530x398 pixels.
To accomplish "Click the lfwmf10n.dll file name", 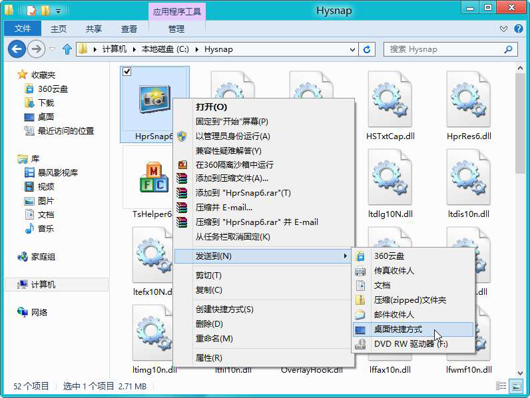I will [x=469, y=369].
